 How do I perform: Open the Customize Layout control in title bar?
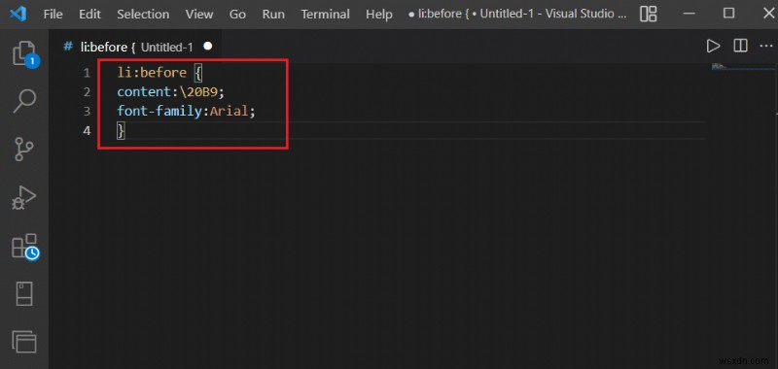(x=648, y=14)
